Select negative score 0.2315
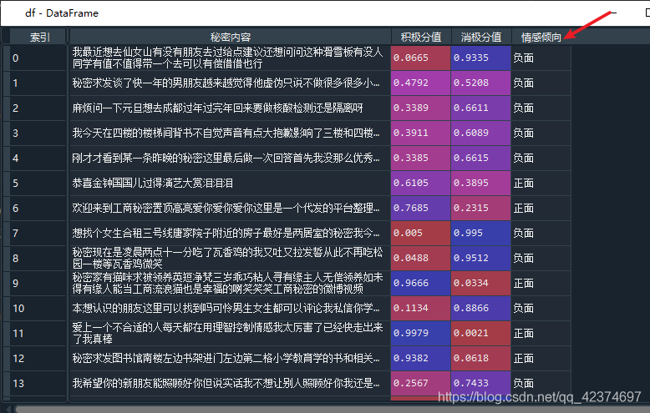650x413 pixels. pos(481,208)
